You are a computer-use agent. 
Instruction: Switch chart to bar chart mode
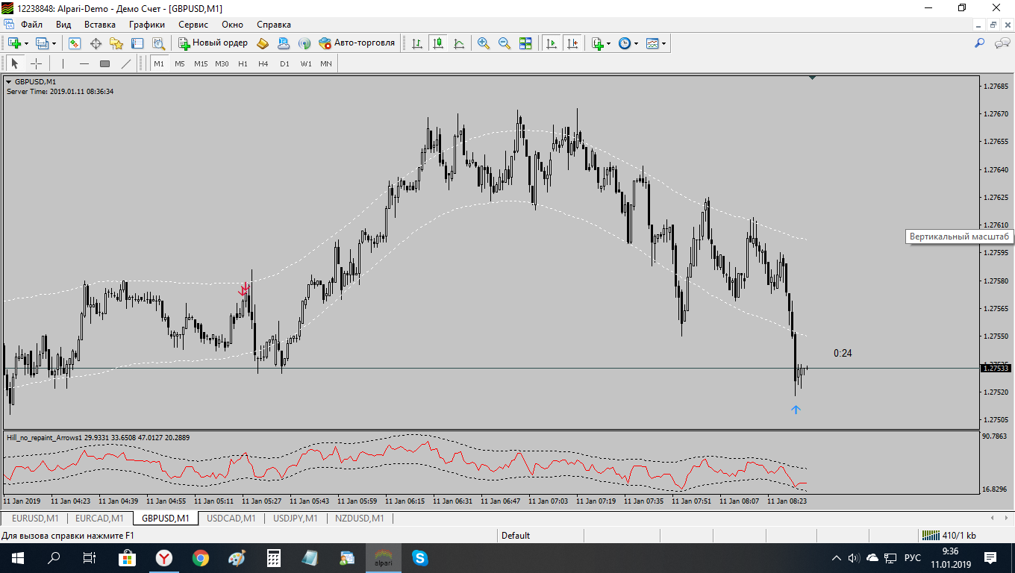(x=417, y=43)
